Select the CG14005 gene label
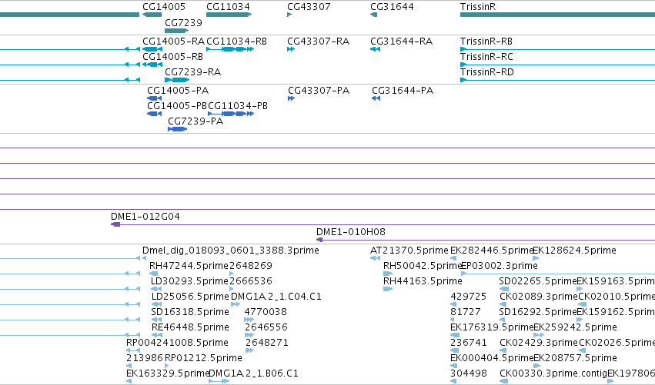The image size is (655, 385). coord(164,7)
